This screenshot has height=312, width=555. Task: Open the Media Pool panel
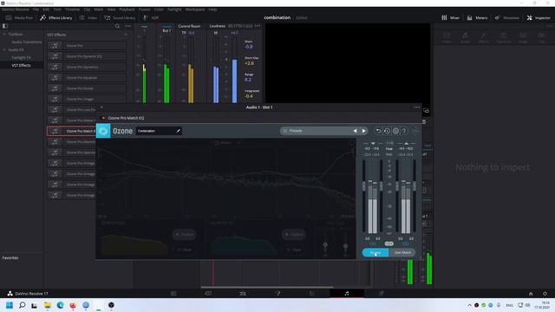click(20, 17)
